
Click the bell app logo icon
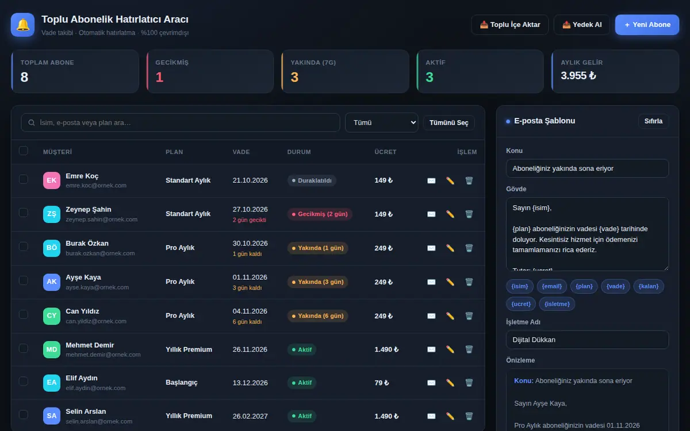[x=23, y=25]
